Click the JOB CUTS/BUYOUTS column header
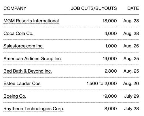This screenshot has height=116, width=144. pyautogui.click(x=94, y=8)
